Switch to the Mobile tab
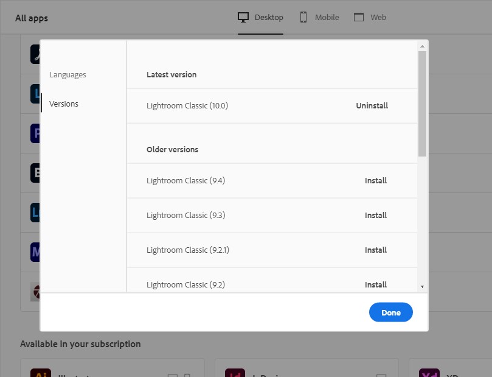 click(x=319, y=17)
